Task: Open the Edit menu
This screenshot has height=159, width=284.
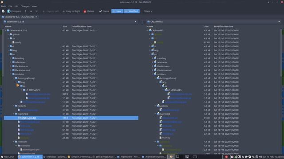Action: click(16, 6)
